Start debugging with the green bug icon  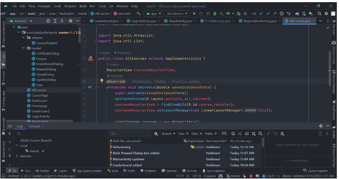[x=215, y=14]
